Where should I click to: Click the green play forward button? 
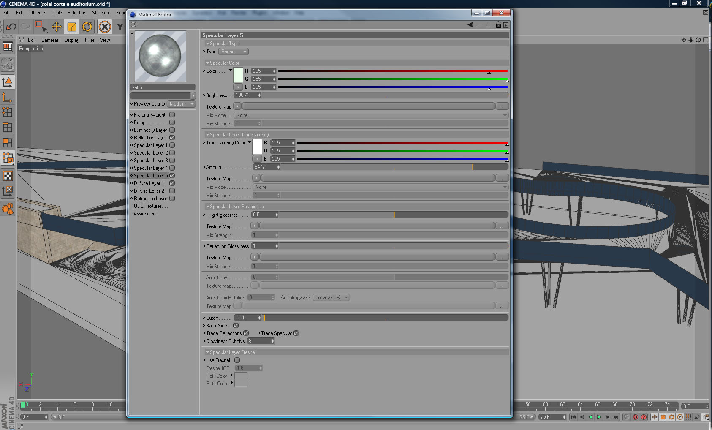coord(599,417)
